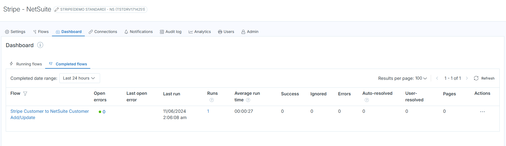This screenshot has height=146, width=506.
Task: Navigate to the Connections tab
Action: click(103, 32)
